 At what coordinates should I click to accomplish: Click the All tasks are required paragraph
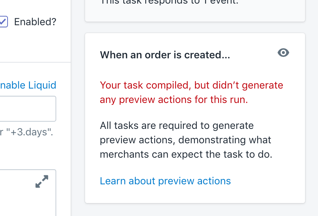coord(186,140)
